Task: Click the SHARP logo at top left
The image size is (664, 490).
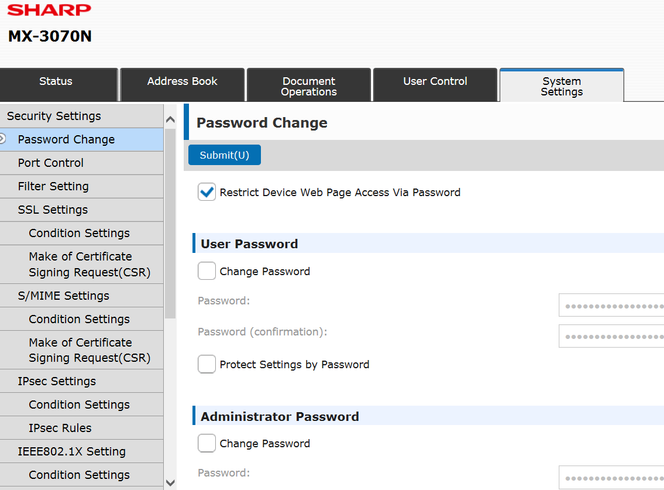Action: click(x=49, y=9)
